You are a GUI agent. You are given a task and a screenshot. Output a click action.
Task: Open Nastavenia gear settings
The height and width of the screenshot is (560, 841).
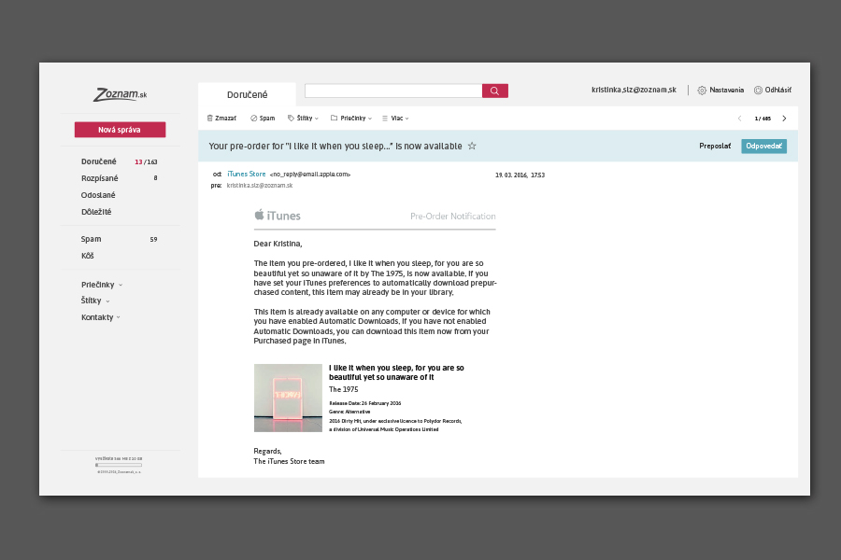pyautogui.click(x=702, y=91)
